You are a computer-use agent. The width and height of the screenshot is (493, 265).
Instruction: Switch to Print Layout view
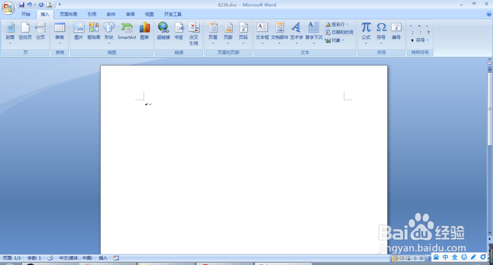395,258
